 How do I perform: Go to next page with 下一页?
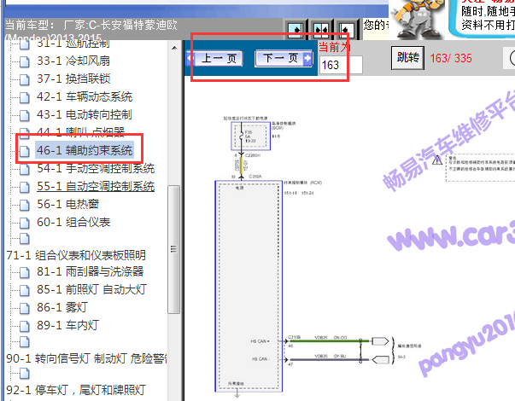coord(284,59)
